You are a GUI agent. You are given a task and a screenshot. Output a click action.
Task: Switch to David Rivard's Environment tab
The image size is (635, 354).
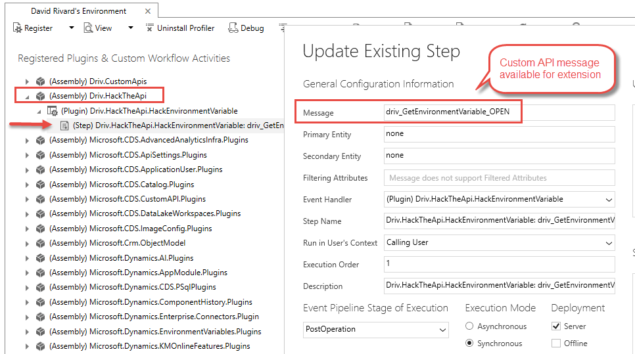tap(79, 11)
